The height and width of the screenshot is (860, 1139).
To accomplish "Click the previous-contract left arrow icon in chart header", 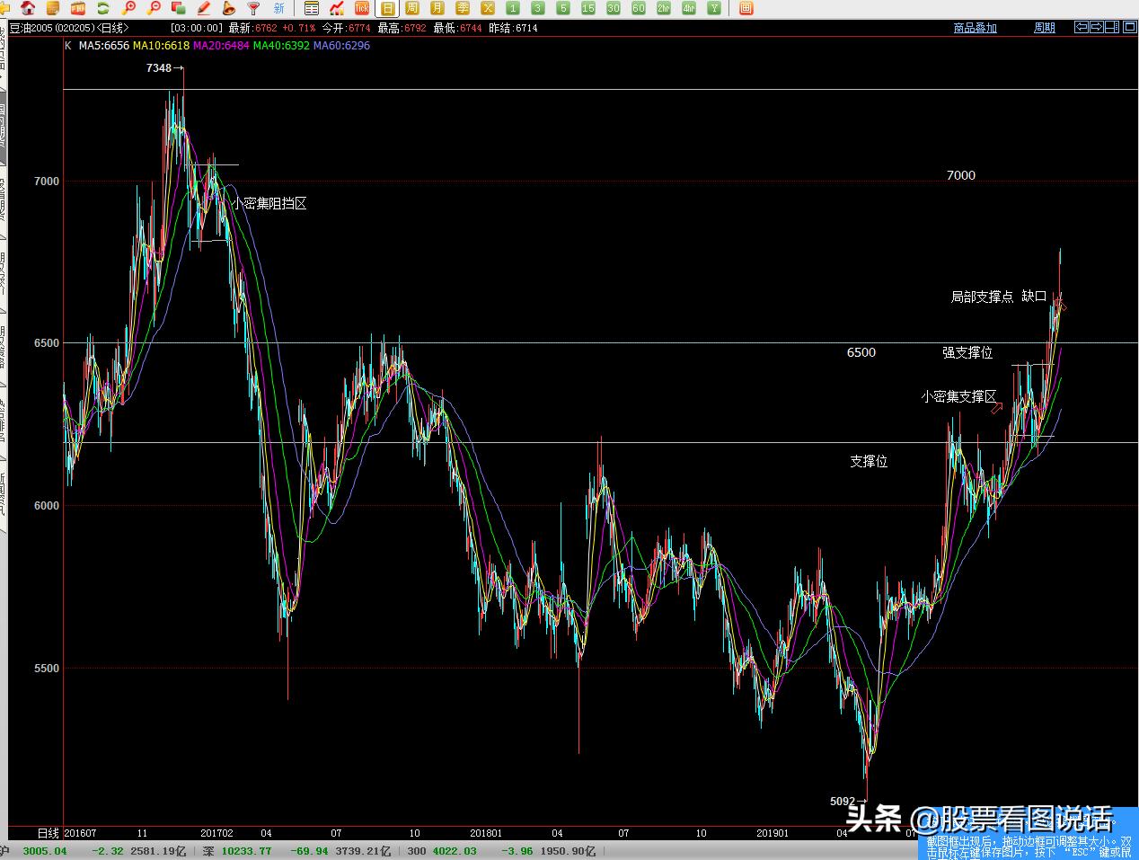I will (x=1081, y=28).
